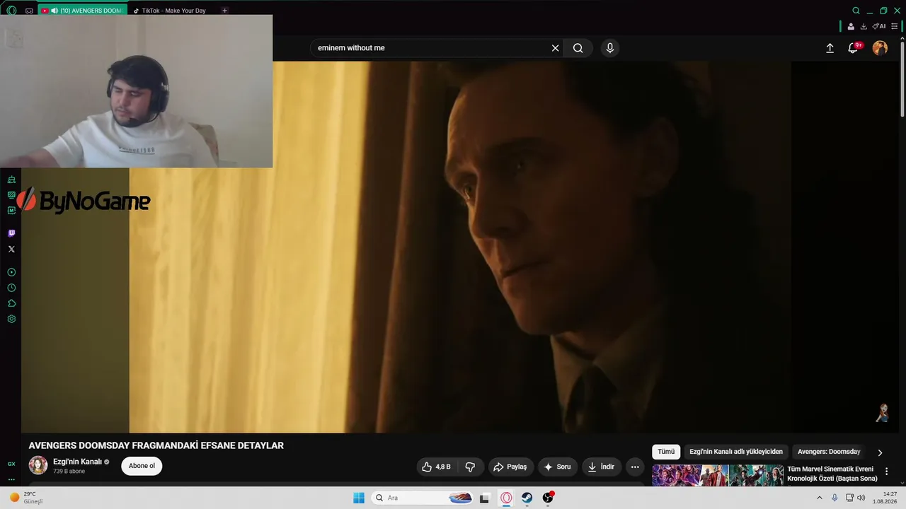Click the video title AVENGERS DOOMSDAY FRAGMANDAKİ EFSANE DETAYLAR
The height and width of the screenshot is (509, 906).
(x=156, y=445)
